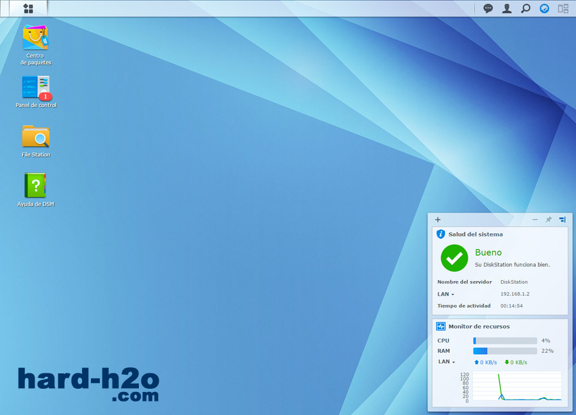This screenshot has width=576, height=415.
Task: Click the Nombre del servidor label
Action: click(465, 282)
